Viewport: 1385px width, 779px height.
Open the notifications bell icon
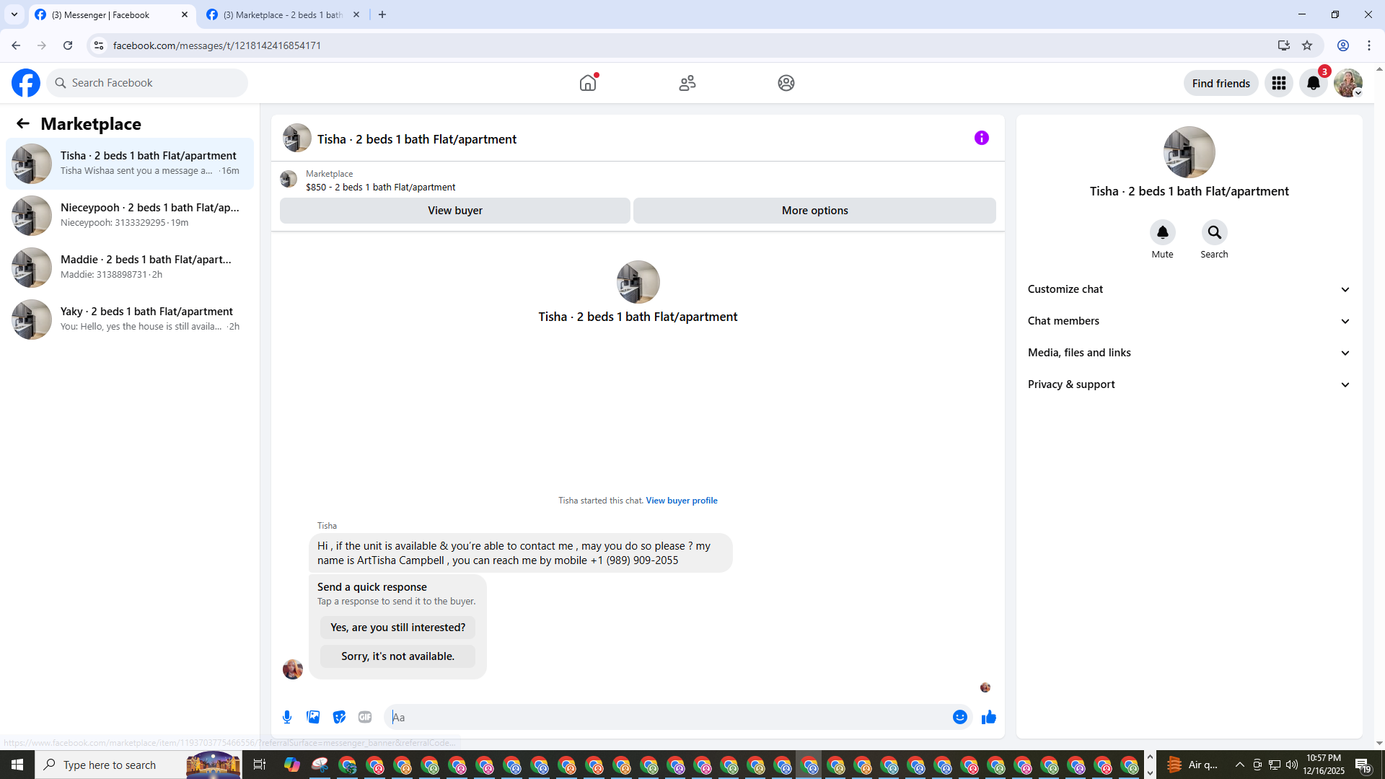(1314, 83)
